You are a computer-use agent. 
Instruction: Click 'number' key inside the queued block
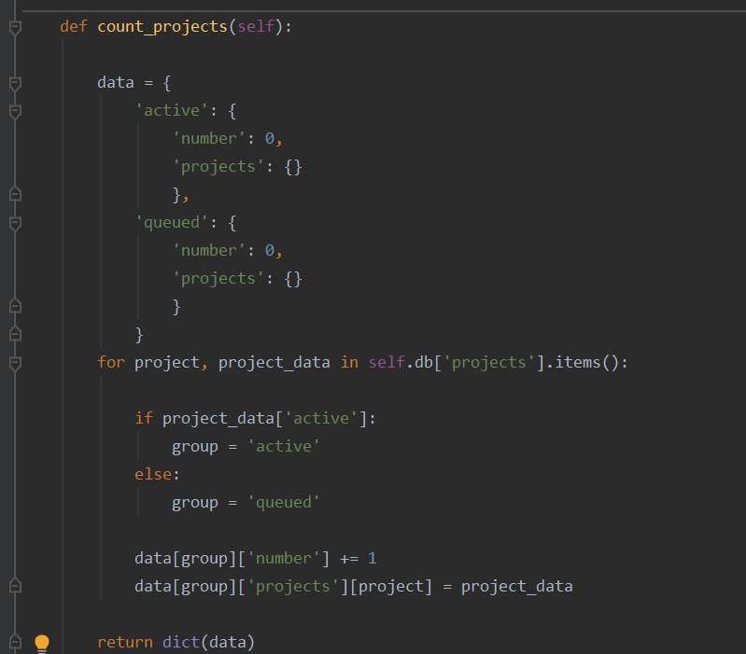point(208,250)
